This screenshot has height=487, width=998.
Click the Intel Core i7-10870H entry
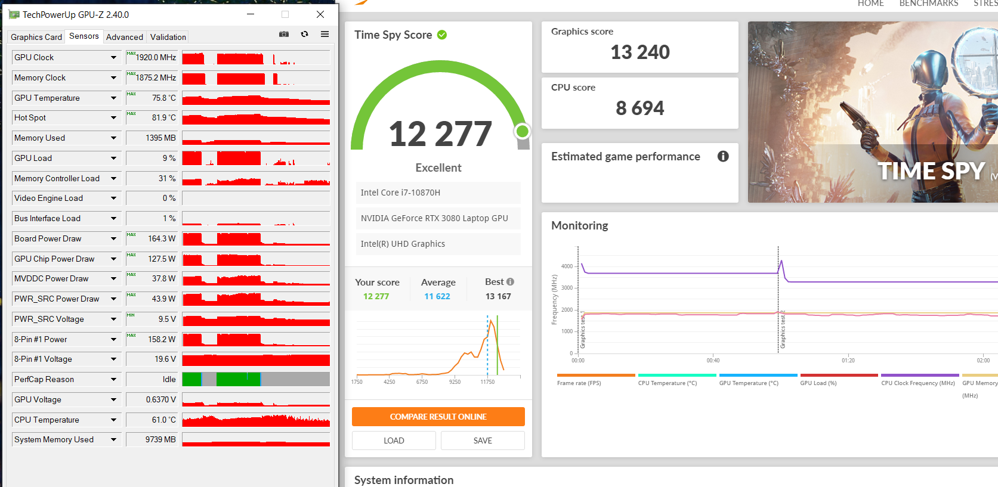(438, 193)
